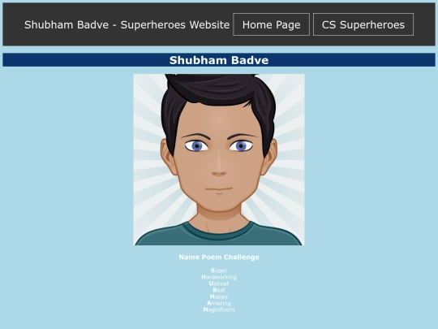This screenshot has width=438, height=329.
Task: Select the word Happy in poem
Action: coord(219,297)
